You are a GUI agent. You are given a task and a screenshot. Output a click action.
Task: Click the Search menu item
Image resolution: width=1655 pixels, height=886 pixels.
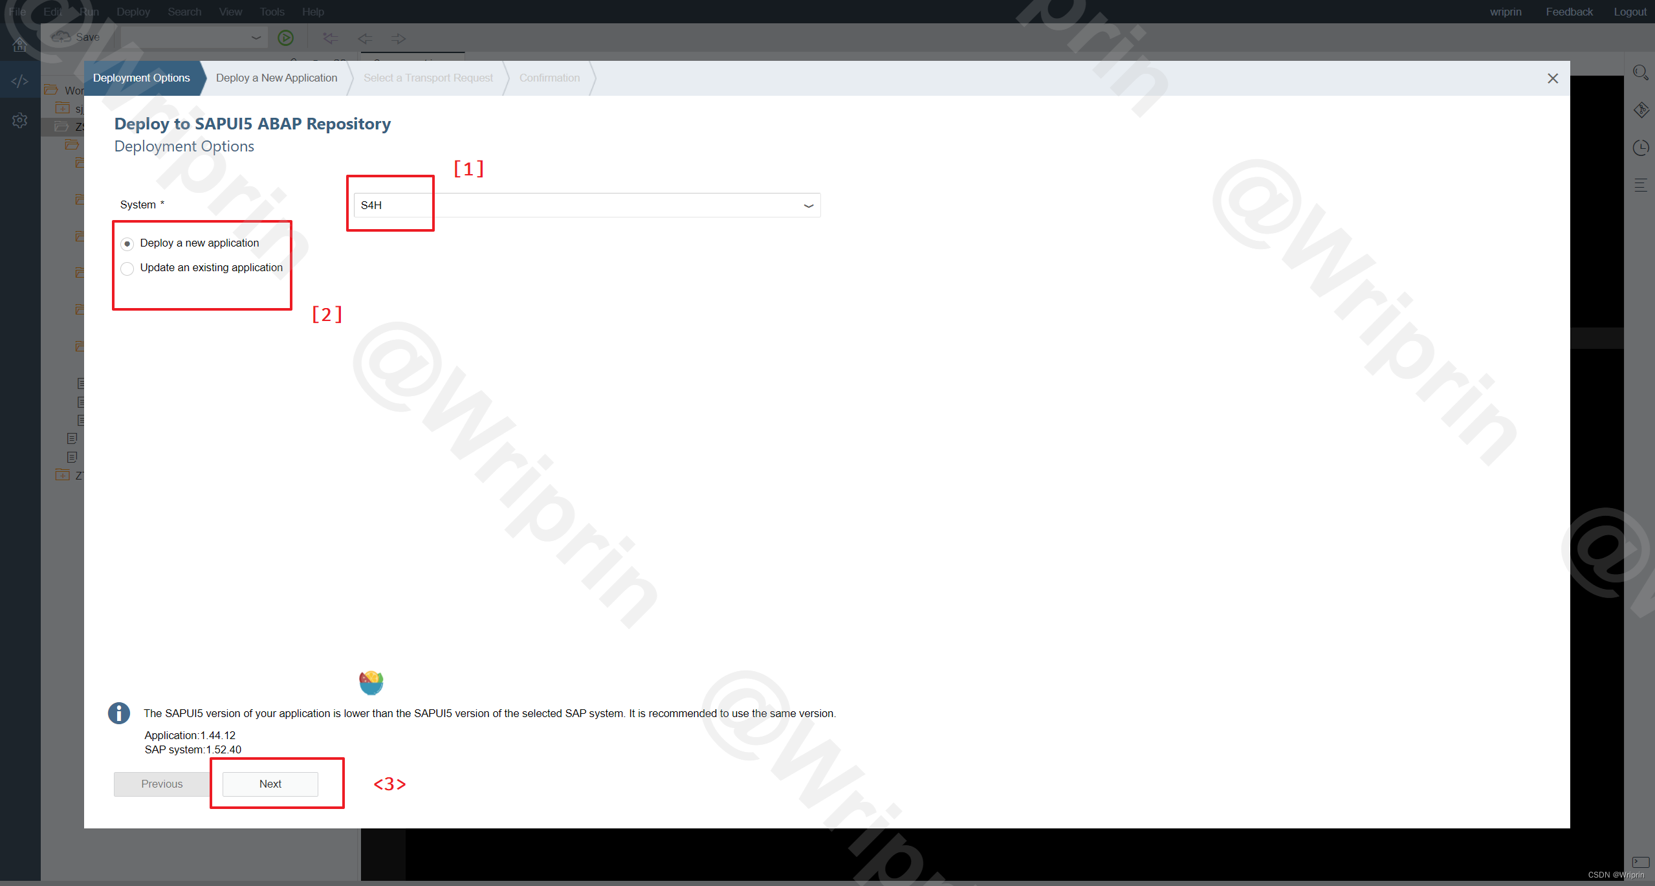pyautogui.click(x=183, y=11)
